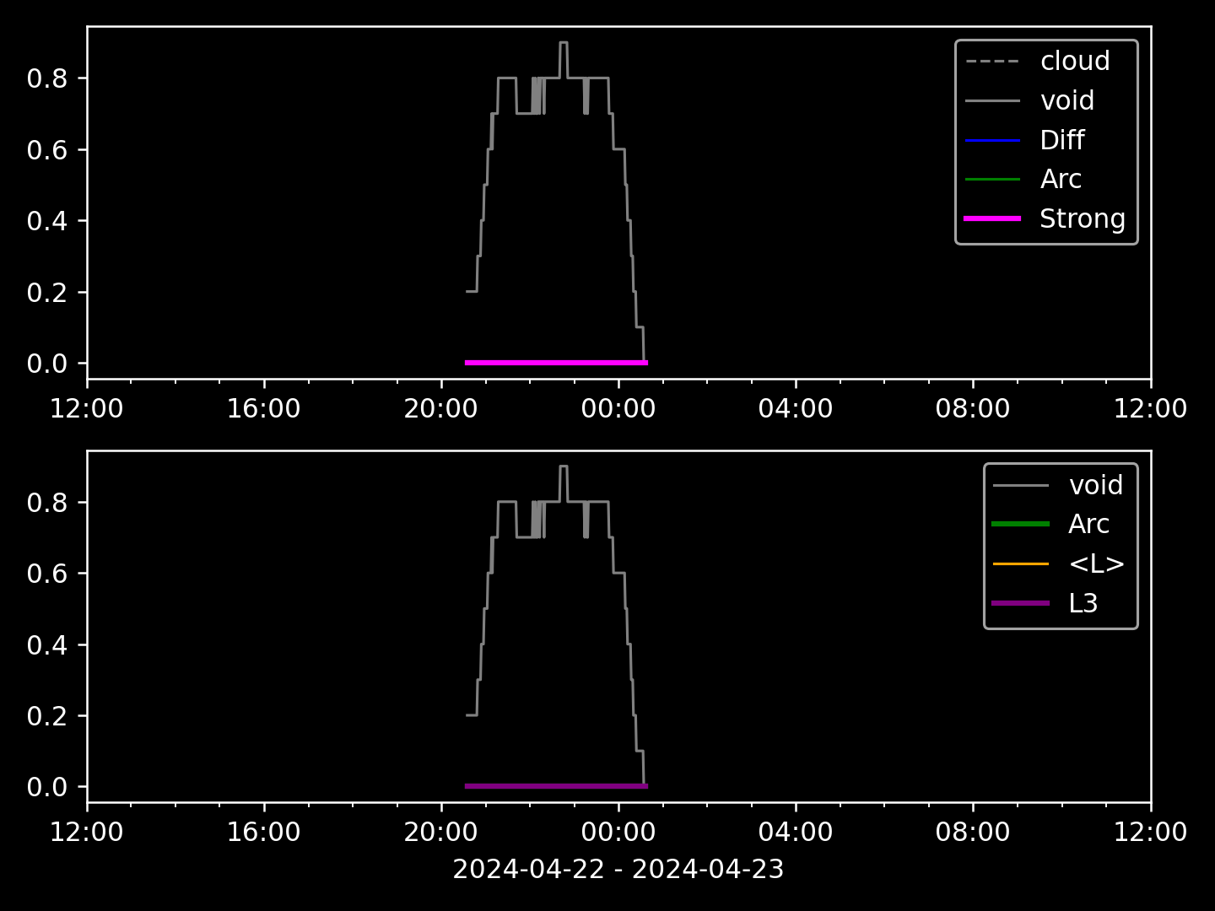Click the 'void' legend label in top plot
The height and width of the screenshot is (911, 1215).
coord(1066,100)
